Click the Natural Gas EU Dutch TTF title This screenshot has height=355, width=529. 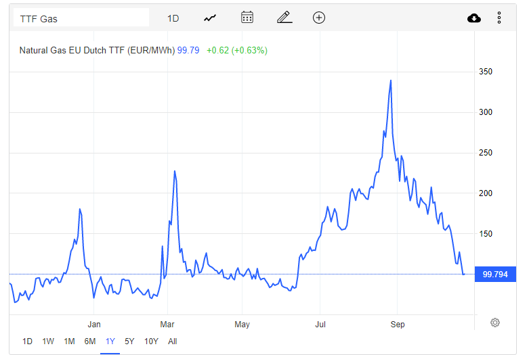pos(97,50)
